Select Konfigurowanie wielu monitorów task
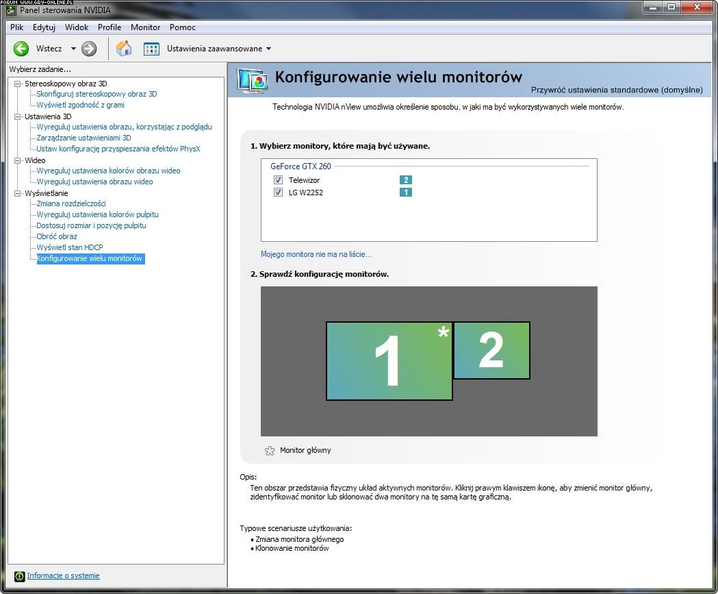The image size is (718, 594). pos(90,258)
